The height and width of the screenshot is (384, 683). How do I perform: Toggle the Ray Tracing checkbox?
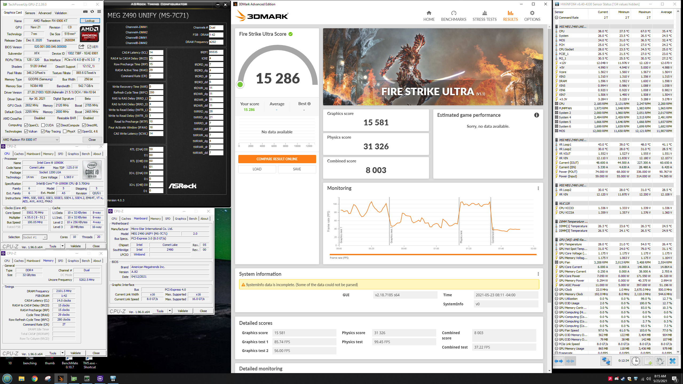tap(43, 131)
